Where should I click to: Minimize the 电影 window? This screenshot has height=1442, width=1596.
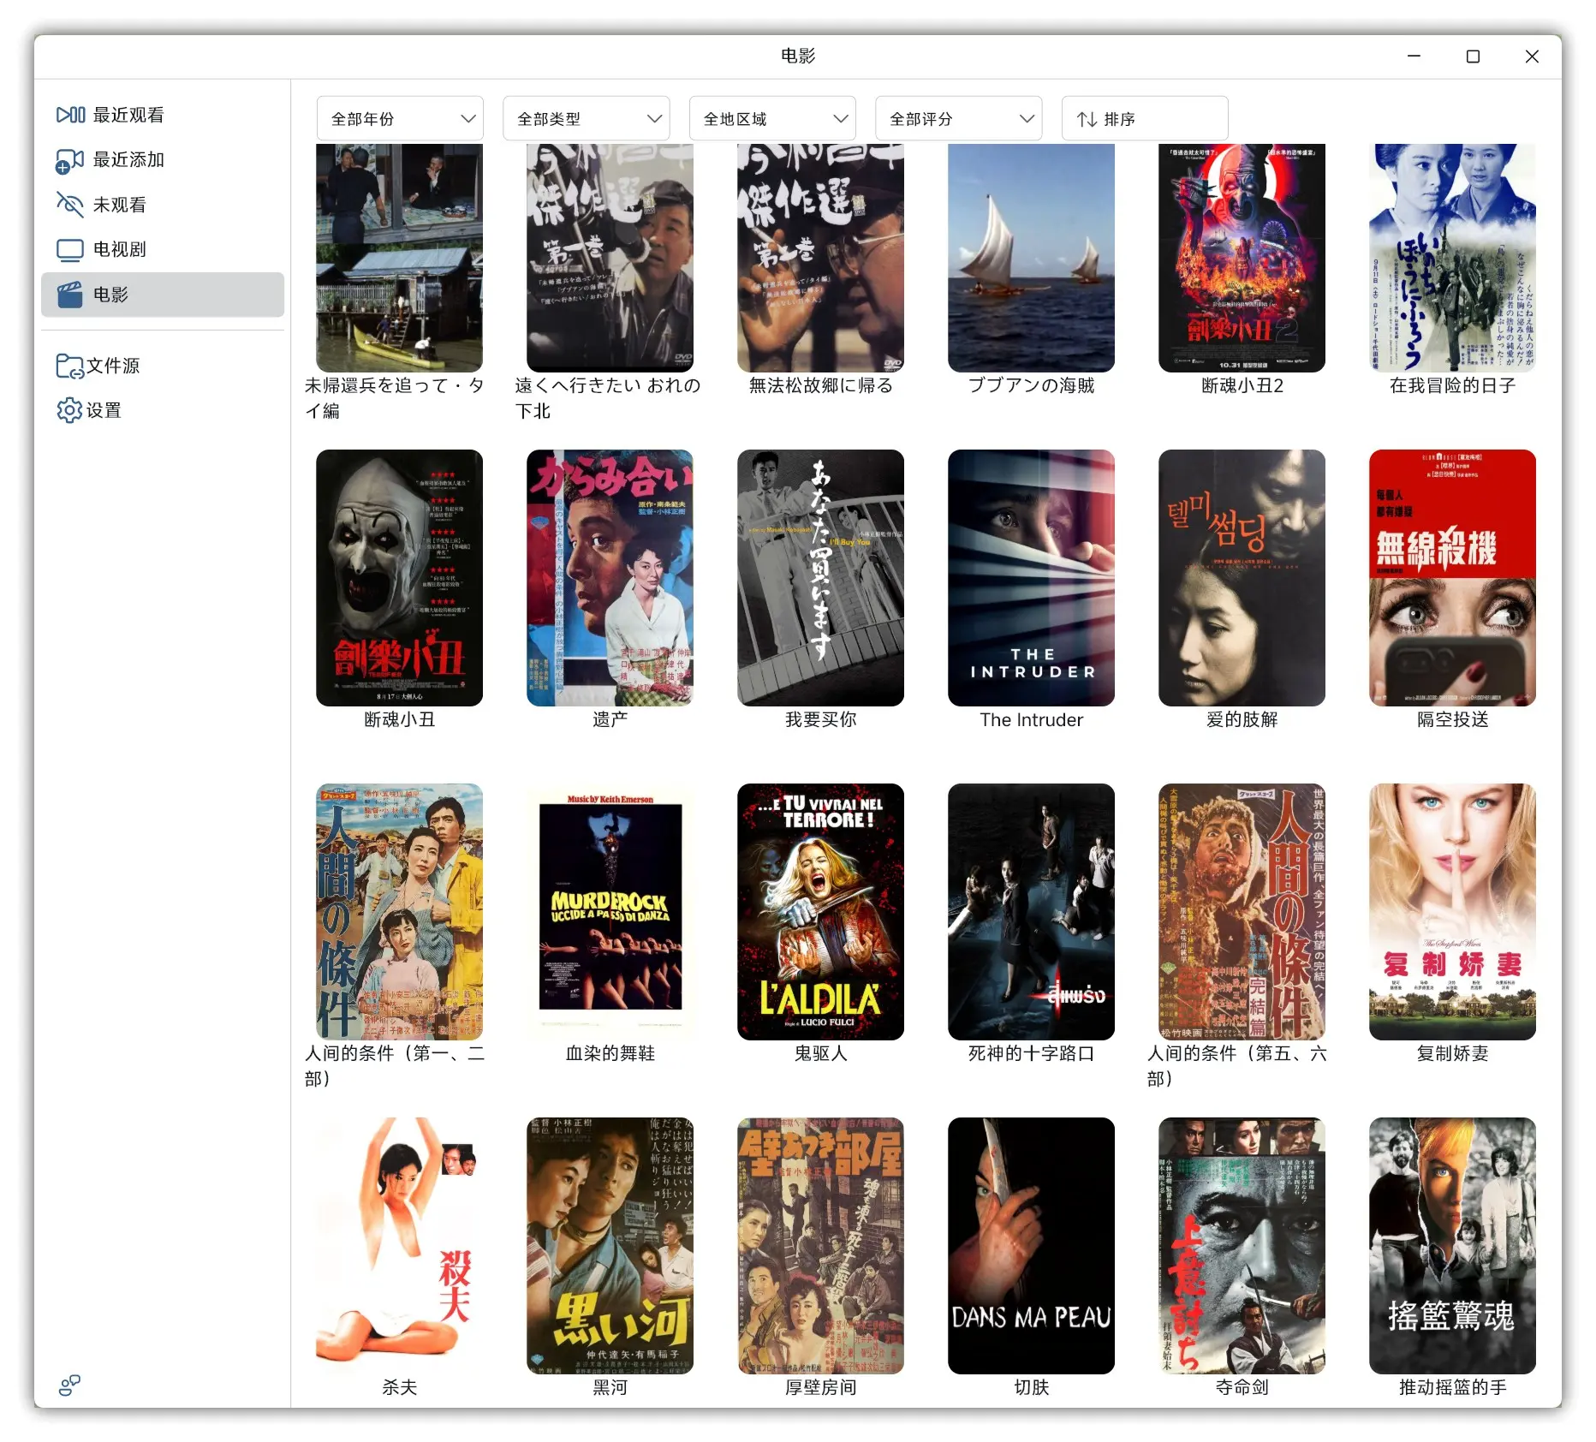click(x=1414, y=57)
